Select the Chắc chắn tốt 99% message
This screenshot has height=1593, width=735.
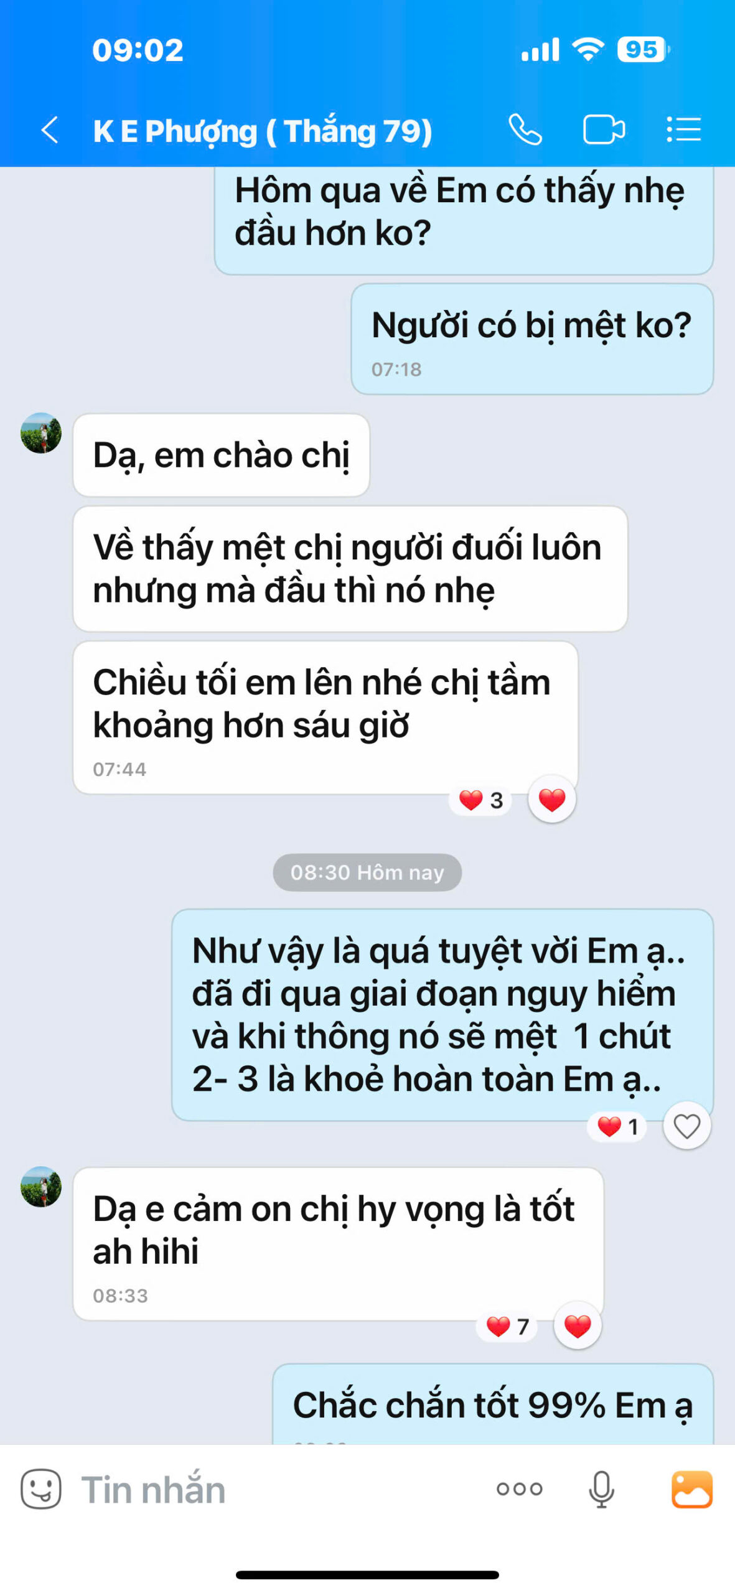[x=493, y=1404]
